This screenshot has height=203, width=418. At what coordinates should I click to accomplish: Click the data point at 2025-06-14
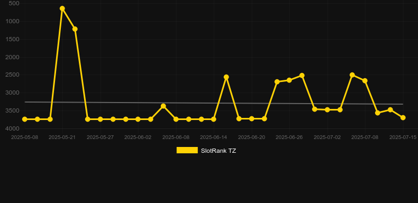click(214, 119)
